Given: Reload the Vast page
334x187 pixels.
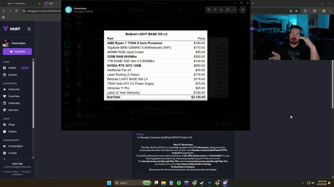Looking at the screenshot, I should [x=16, y=11].
